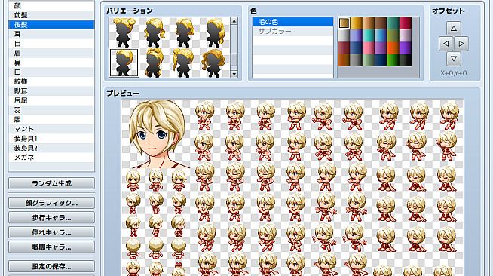Image resolution: width=493 pixels, height=276 pixels.
Task: Click the 設定の保存... button
Action: 51,266
